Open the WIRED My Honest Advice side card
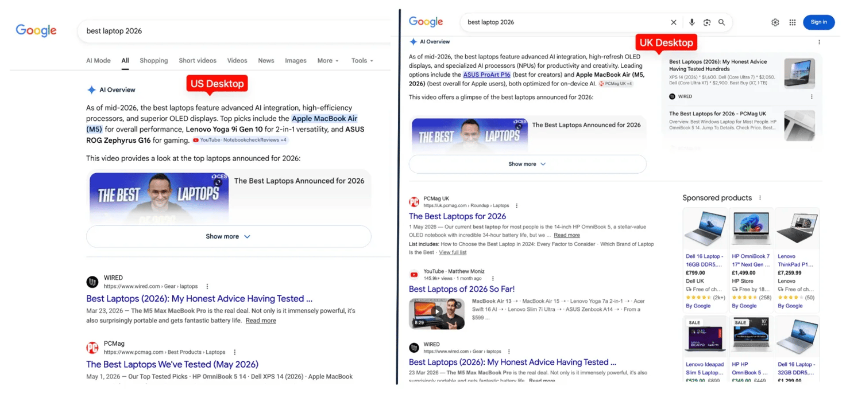850x394 pixels. click(x=741, y=79)
